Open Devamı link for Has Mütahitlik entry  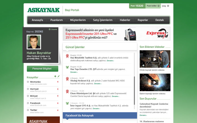click(110, 61)
